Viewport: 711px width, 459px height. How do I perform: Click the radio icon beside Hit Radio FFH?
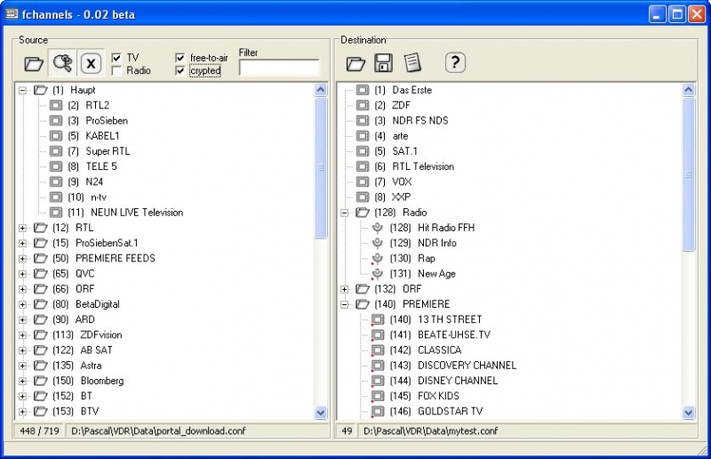pyautogui.click(x=378, y=228)
